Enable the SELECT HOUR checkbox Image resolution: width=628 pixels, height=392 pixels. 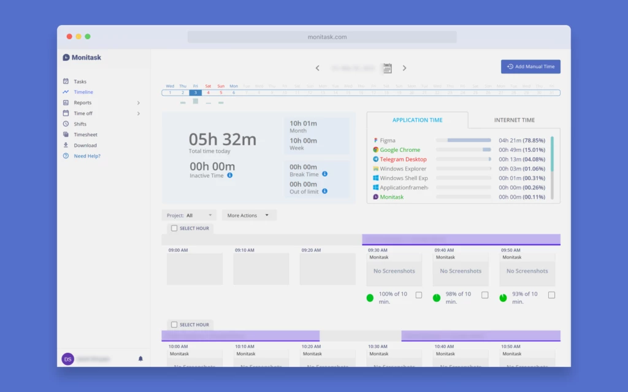pos(174,227)
